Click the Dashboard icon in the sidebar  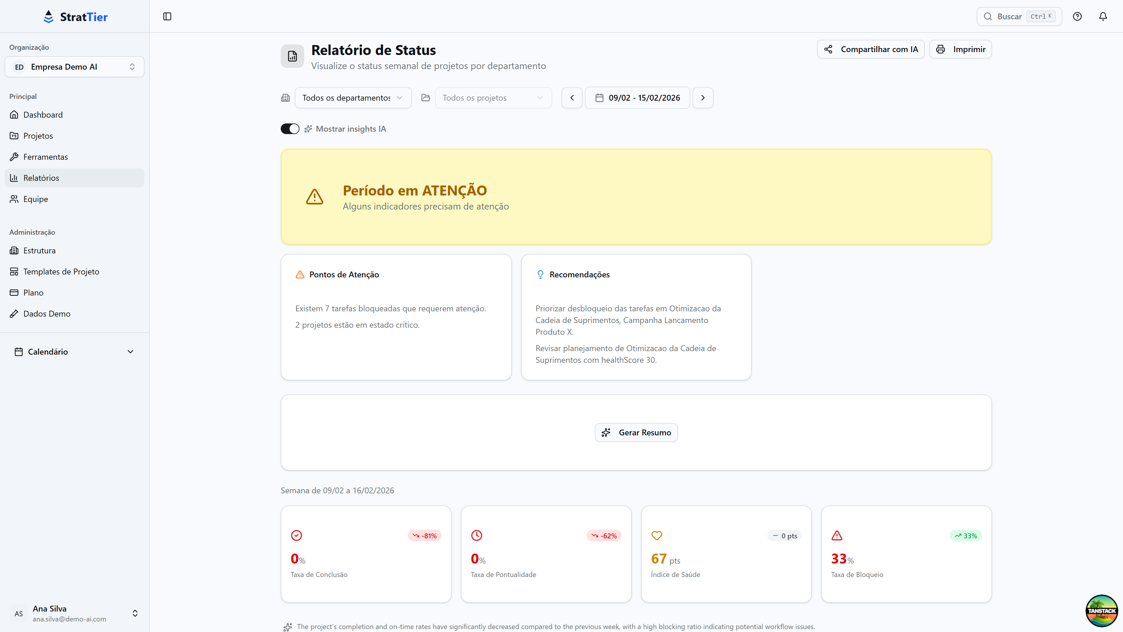(x=14, y=114)
